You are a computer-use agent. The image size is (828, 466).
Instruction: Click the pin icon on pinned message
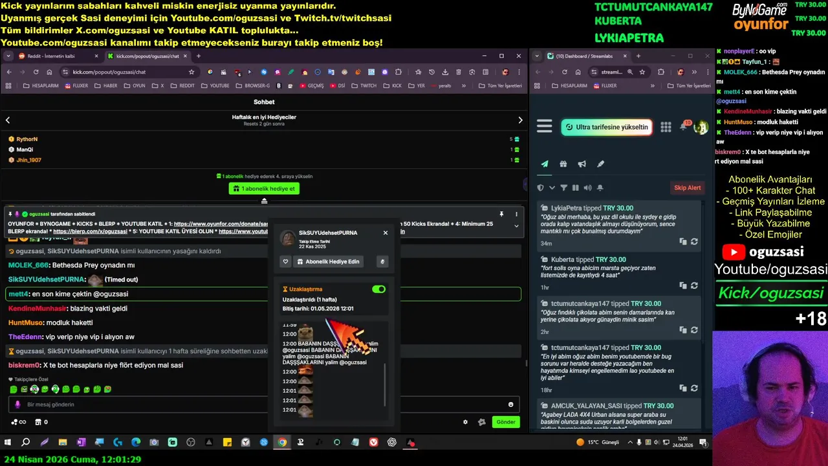tap(501, 214)
